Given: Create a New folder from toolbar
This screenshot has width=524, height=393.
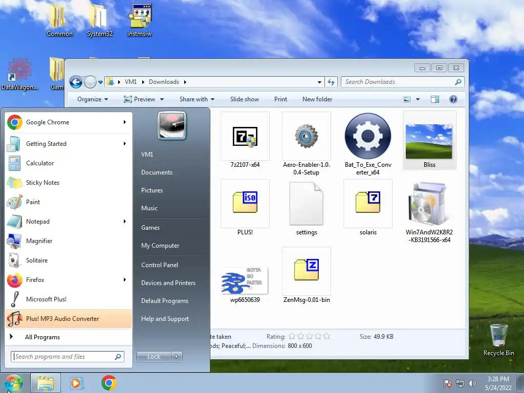Looking at the screenshot, I should pos(317,99).
